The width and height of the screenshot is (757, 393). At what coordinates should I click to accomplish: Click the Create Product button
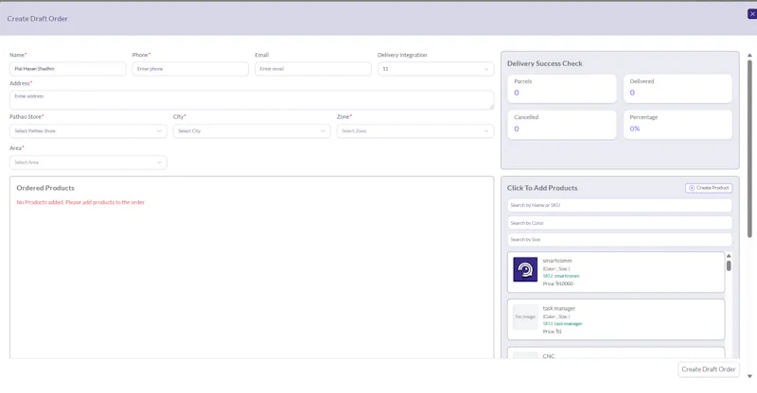(709, 188)
